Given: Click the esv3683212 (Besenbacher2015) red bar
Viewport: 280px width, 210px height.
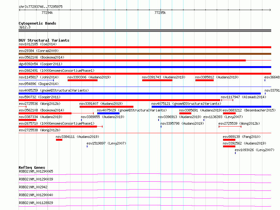Looking at the screenshot, I should click(x=229, y=113).
